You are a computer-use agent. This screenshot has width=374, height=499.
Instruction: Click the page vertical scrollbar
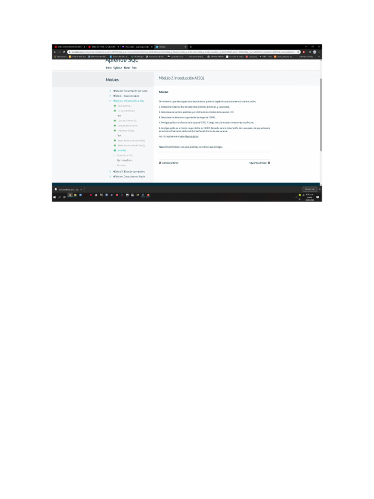(x=321, y=115)
